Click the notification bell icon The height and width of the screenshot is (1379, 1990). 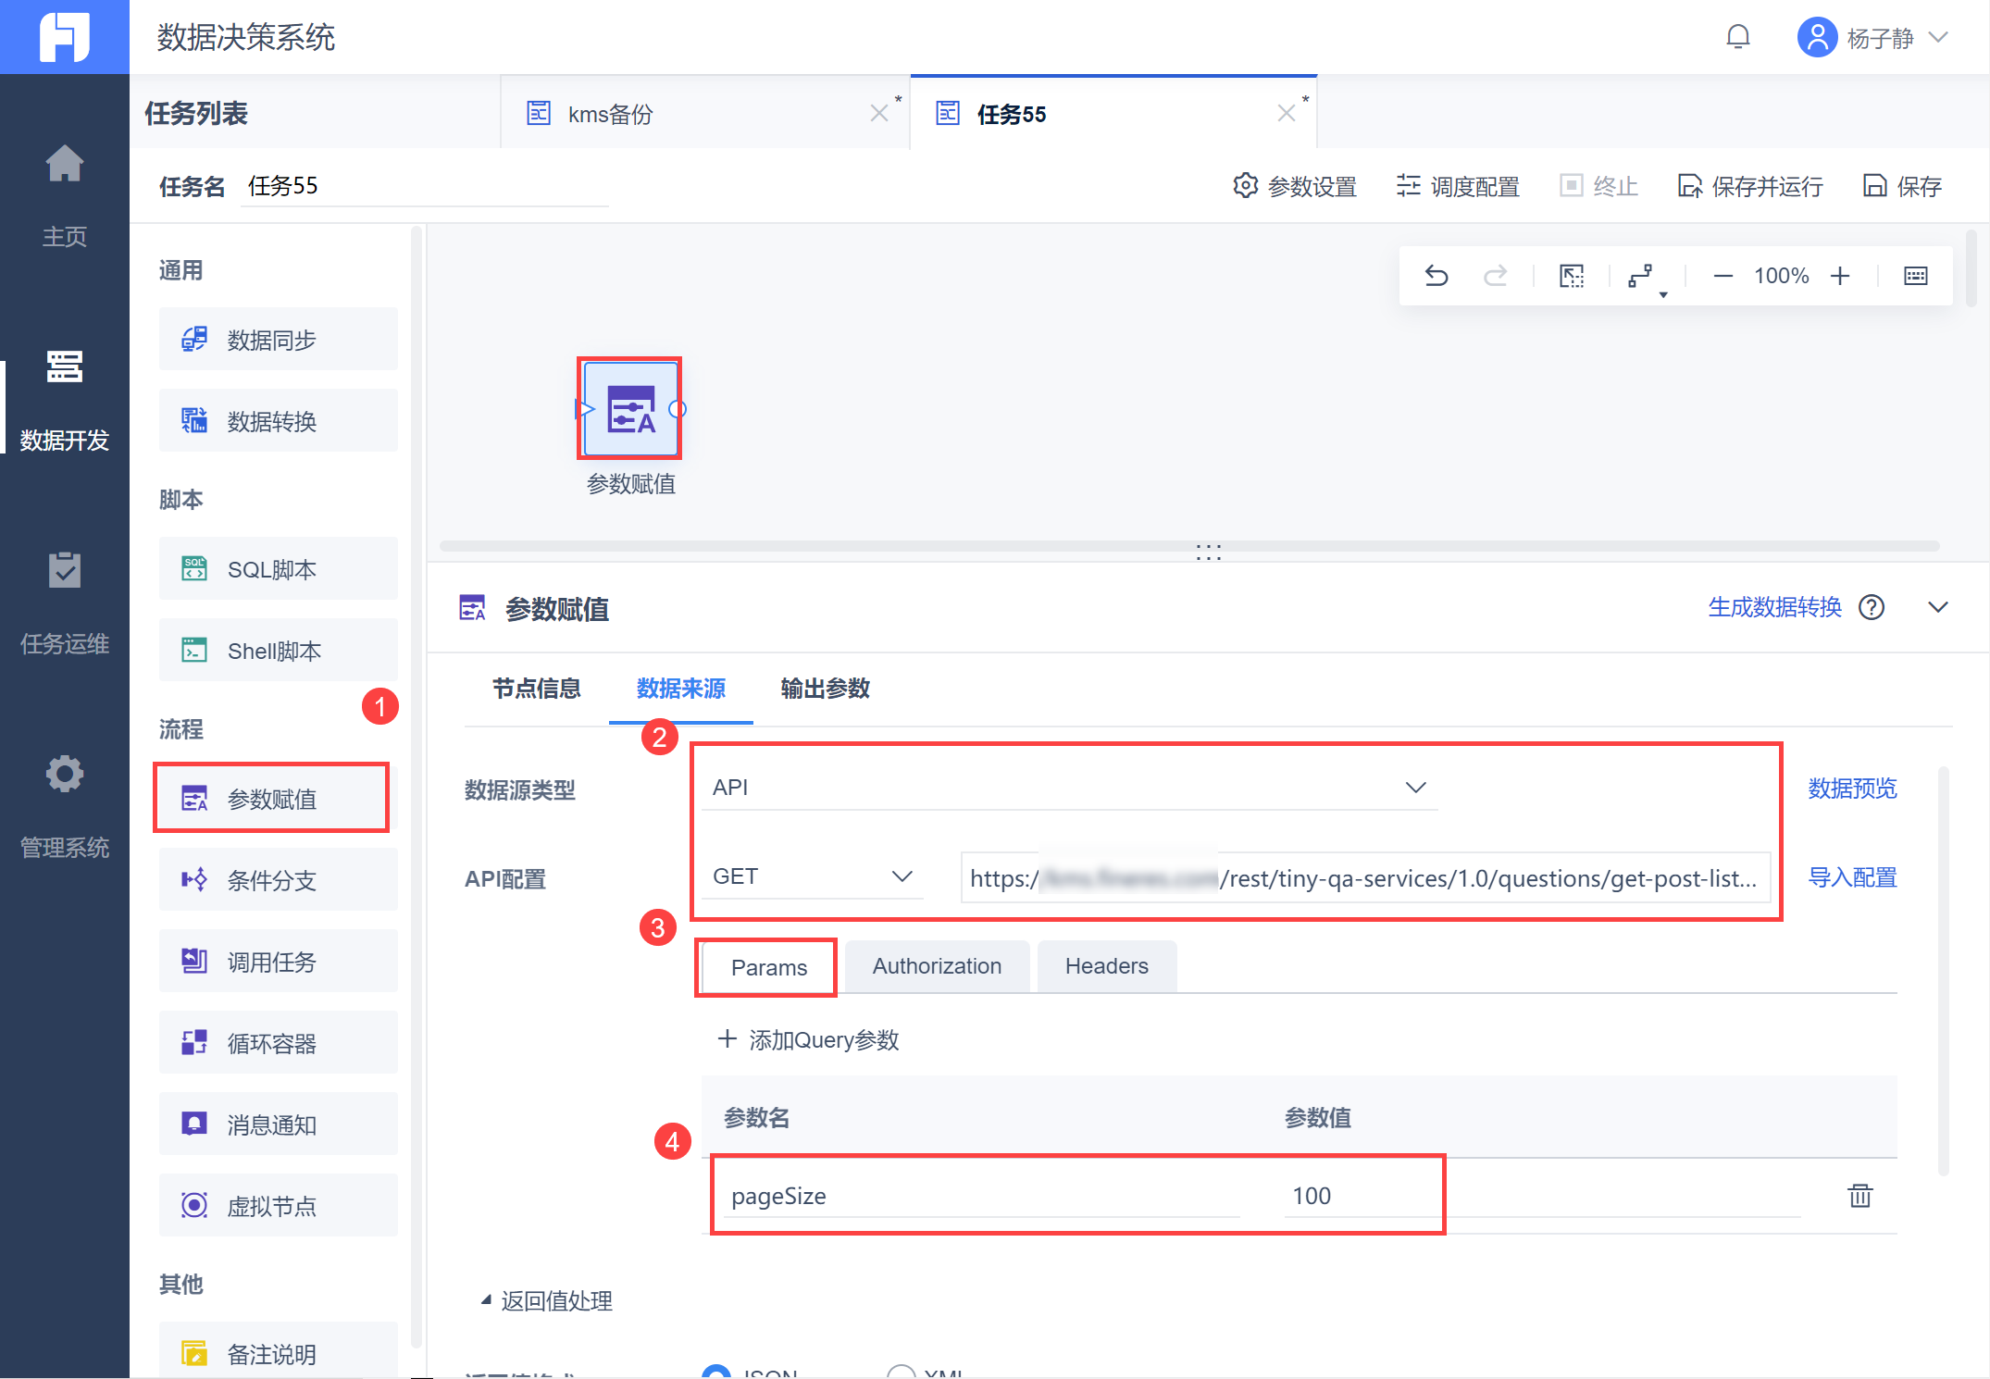pos(1738,37)
